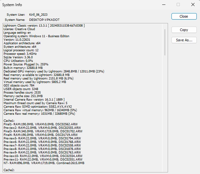
Task: Select the Dedicated GPU memory line
Action: pos(54,71)
